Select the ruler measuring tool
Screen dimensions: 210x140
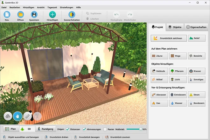click(27, 116)
